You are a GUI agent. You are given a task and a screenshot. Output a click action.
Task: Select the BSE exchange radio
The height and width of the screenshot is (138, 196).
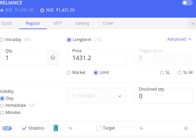click(x=2, y=10)
